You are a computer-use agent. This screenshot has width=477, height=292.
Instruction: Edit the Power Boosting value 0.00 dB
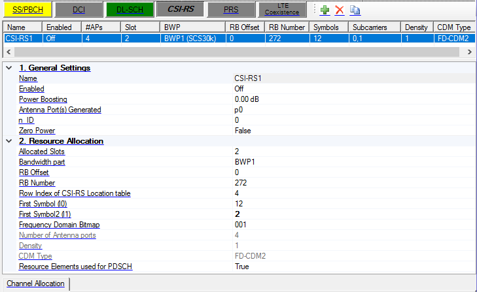(x=354, y=99)
